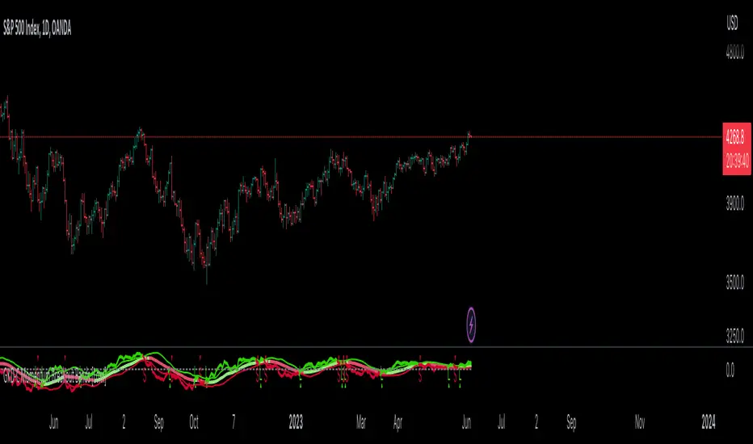Click the 0.0 indicator scale value
This screenshot has height=444, width=753.
pyautogui.click(x=730, y=370)
